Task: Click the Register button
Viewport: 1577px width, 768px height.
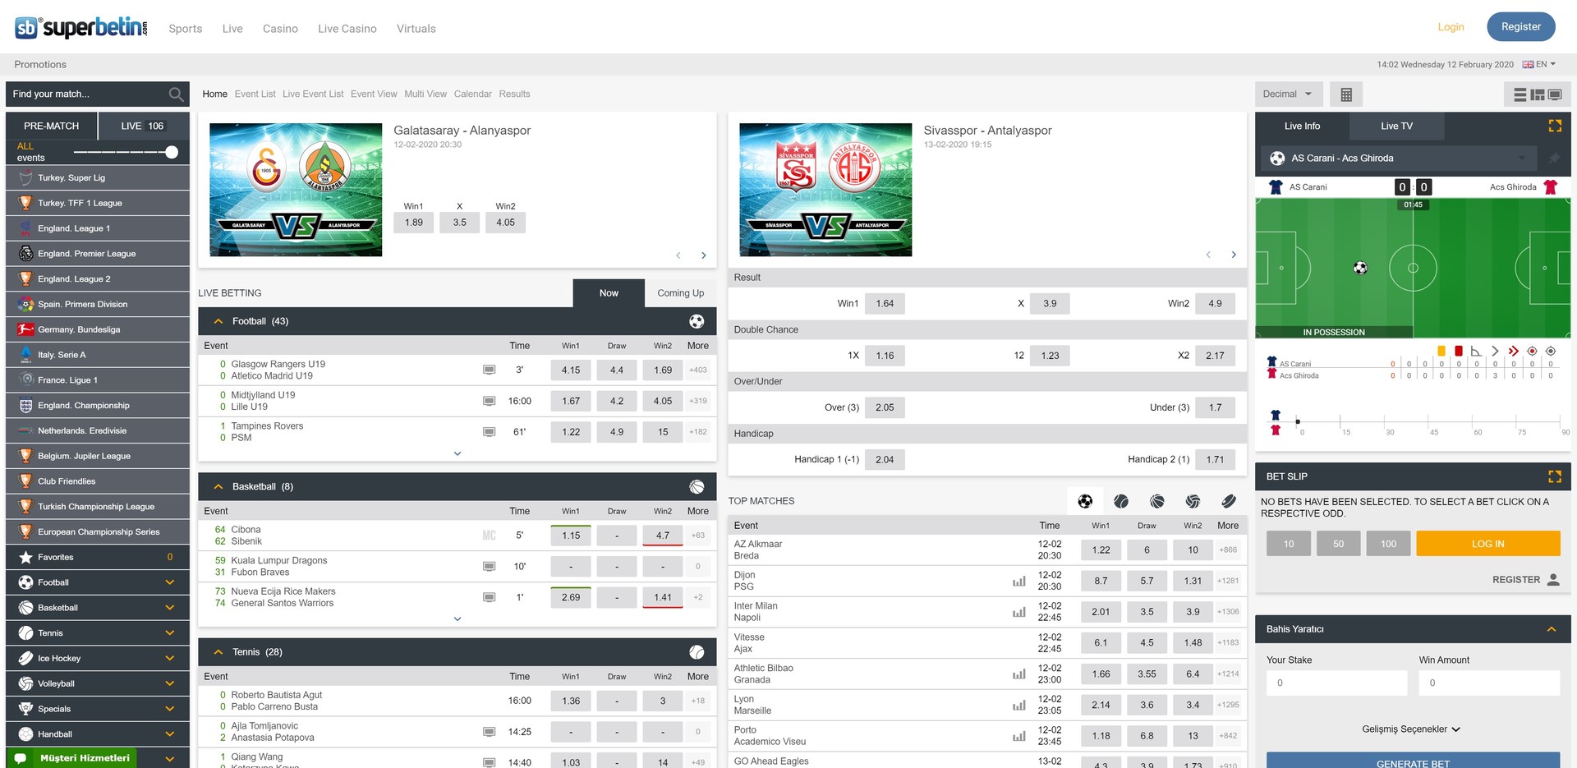Action: (1521, 27)
